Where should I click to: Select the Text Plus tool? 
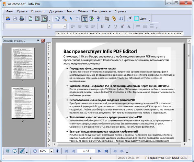[92, 19]
